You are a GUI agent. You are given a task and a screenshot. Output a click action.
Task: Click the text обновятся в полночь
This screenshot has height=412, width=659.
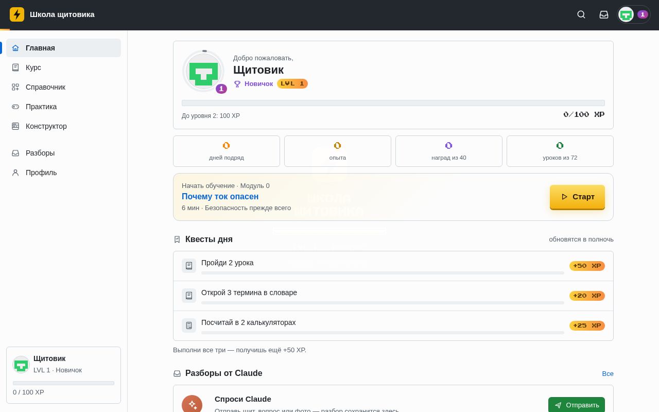tap(581, 239)
